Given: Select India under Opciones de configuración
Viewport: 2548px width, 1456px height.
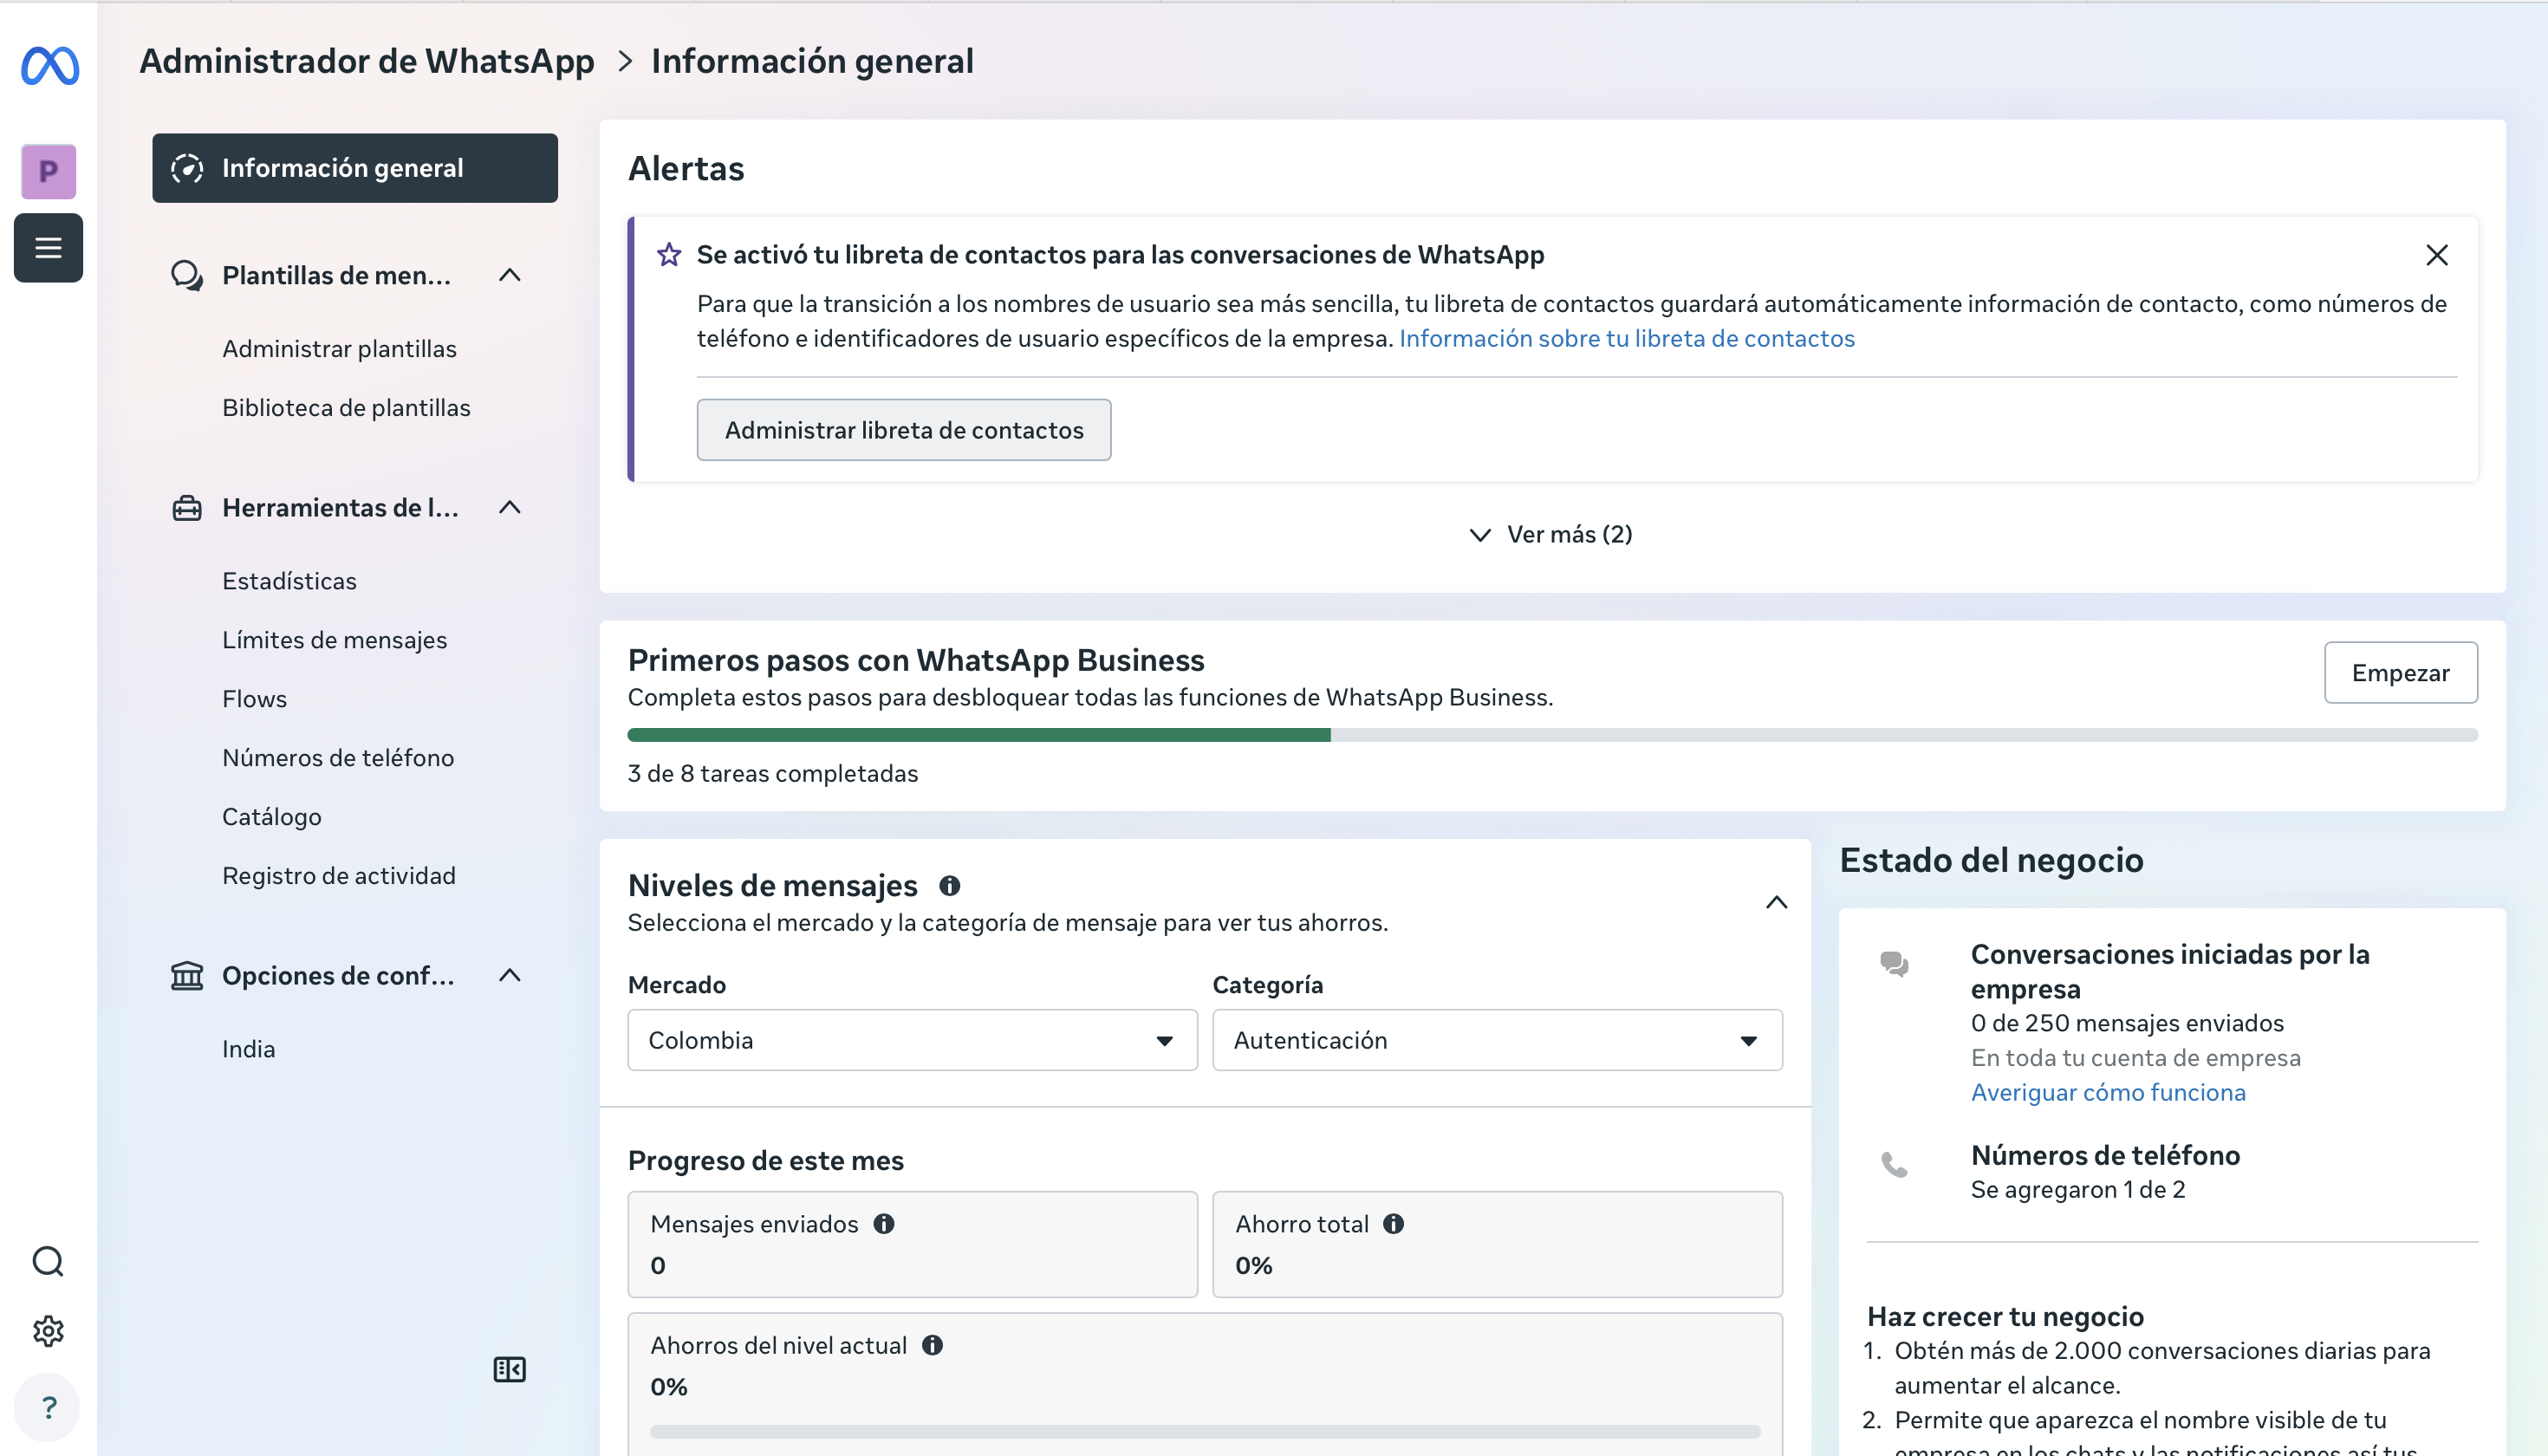Looking at the screenshot, I should click(x=248, y=1049).
